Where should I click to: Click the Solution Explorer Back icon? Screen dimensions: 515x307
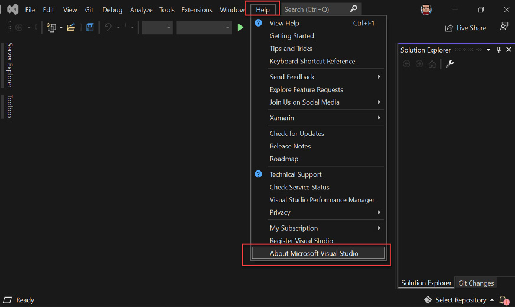click(406, 64)
